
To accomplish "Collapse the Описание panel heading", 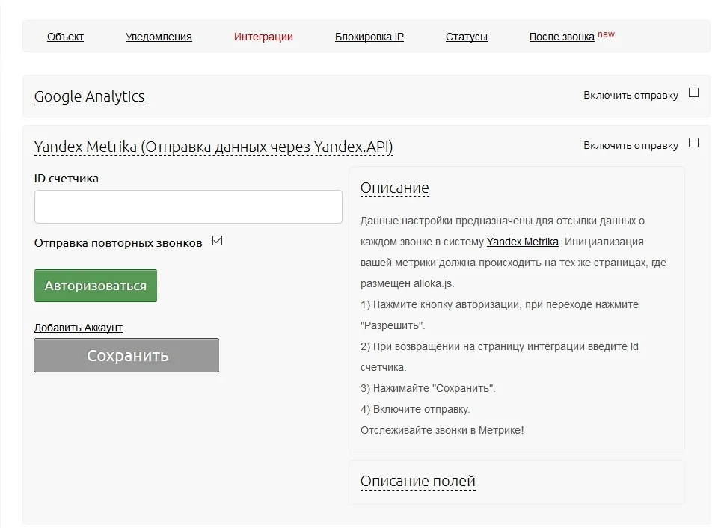I will [395, 188].
